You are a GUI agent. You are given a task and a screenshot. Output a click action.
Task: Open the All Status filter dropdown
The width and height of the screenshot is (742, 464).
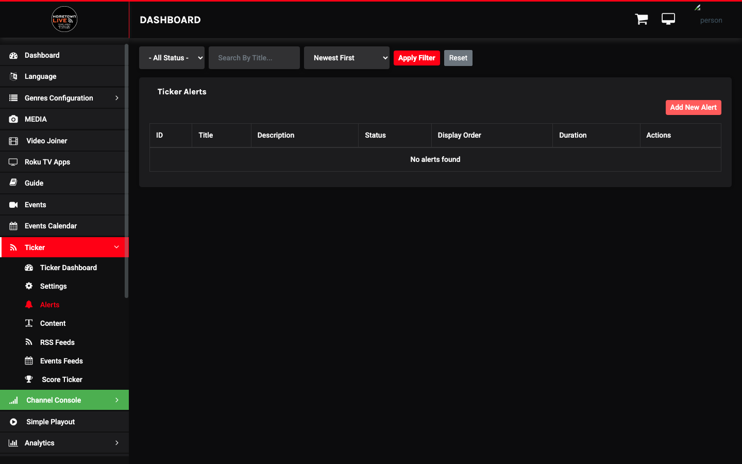pyautogui.click(x=172, y=58)
